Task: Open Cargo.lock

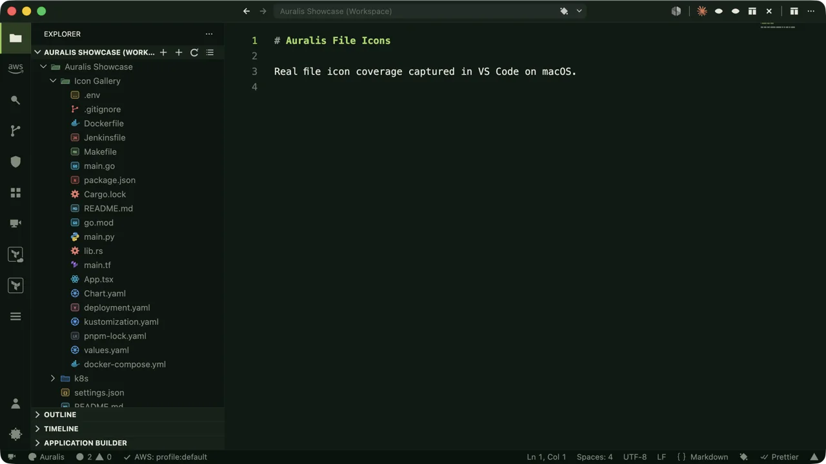Action: coord(128,194)
